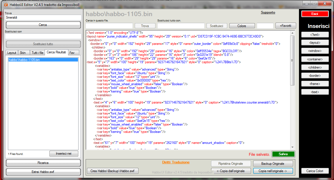
Task: Click the Cerca in questo file input
Action: (x=109, y=26)
